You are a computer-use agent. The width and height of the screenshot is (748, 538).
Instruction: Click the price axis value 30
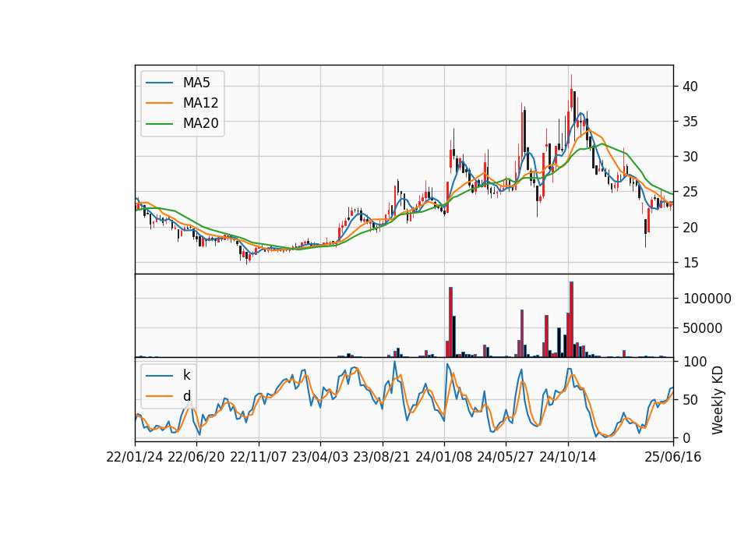(690, 157)
